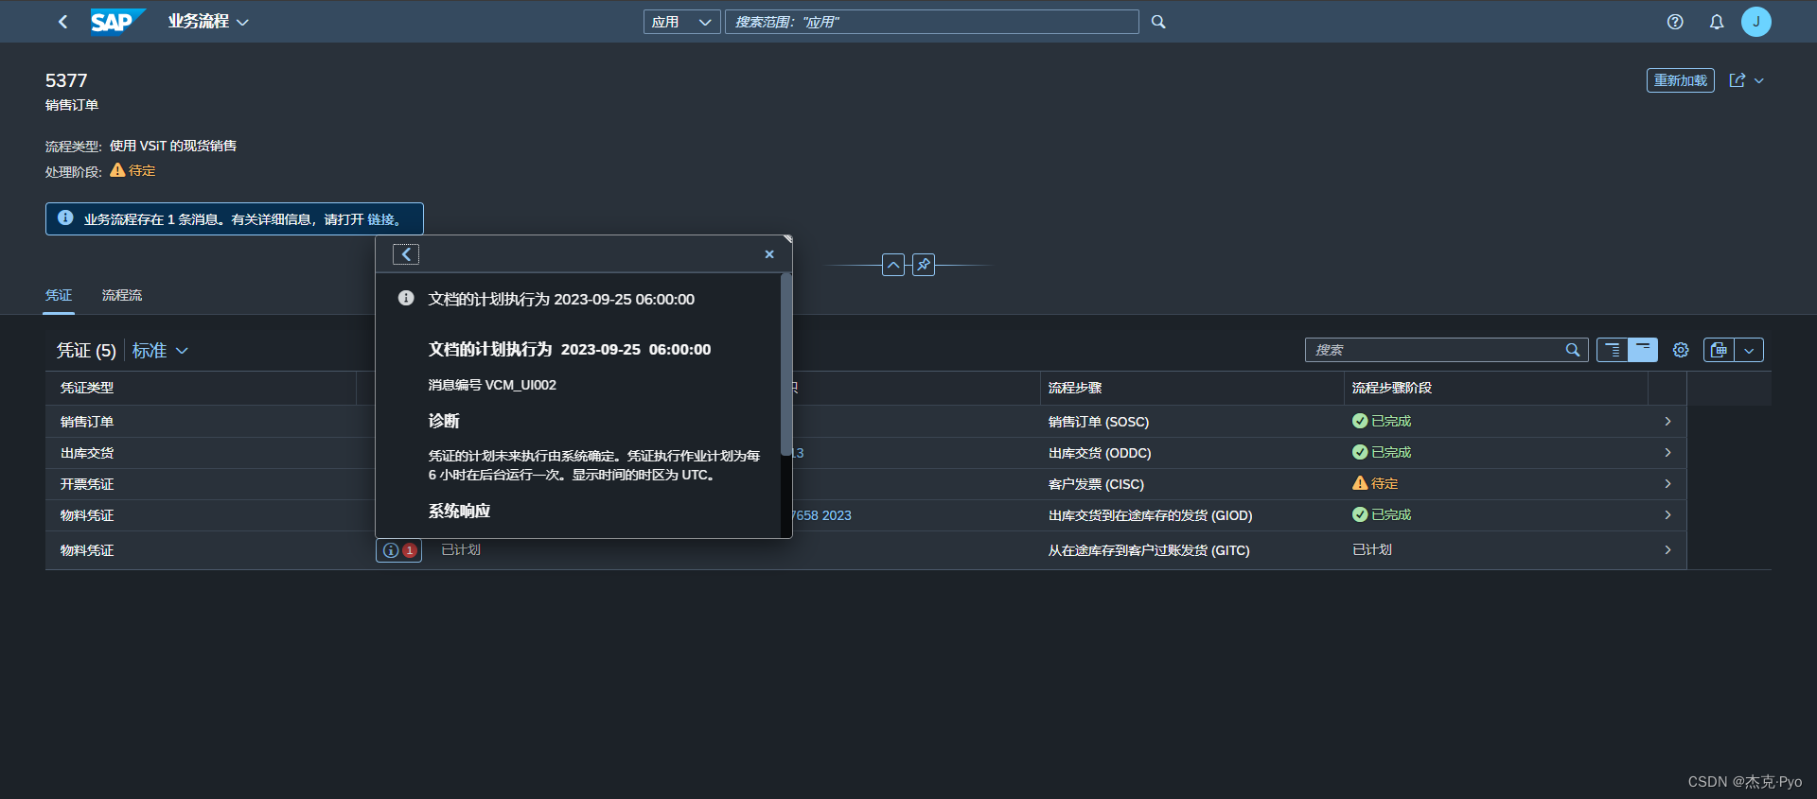Collapse the header with the up arrow
The width and height of the screenshot is (1817, 799).
pos(893,265)
